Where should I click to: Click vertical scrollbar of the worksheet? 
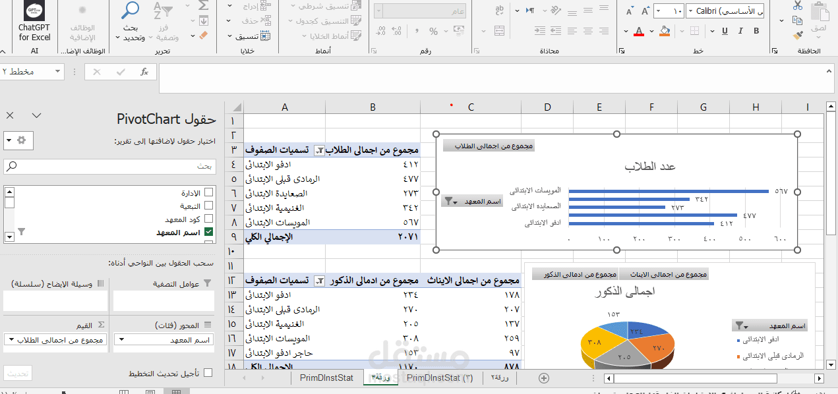831,174
